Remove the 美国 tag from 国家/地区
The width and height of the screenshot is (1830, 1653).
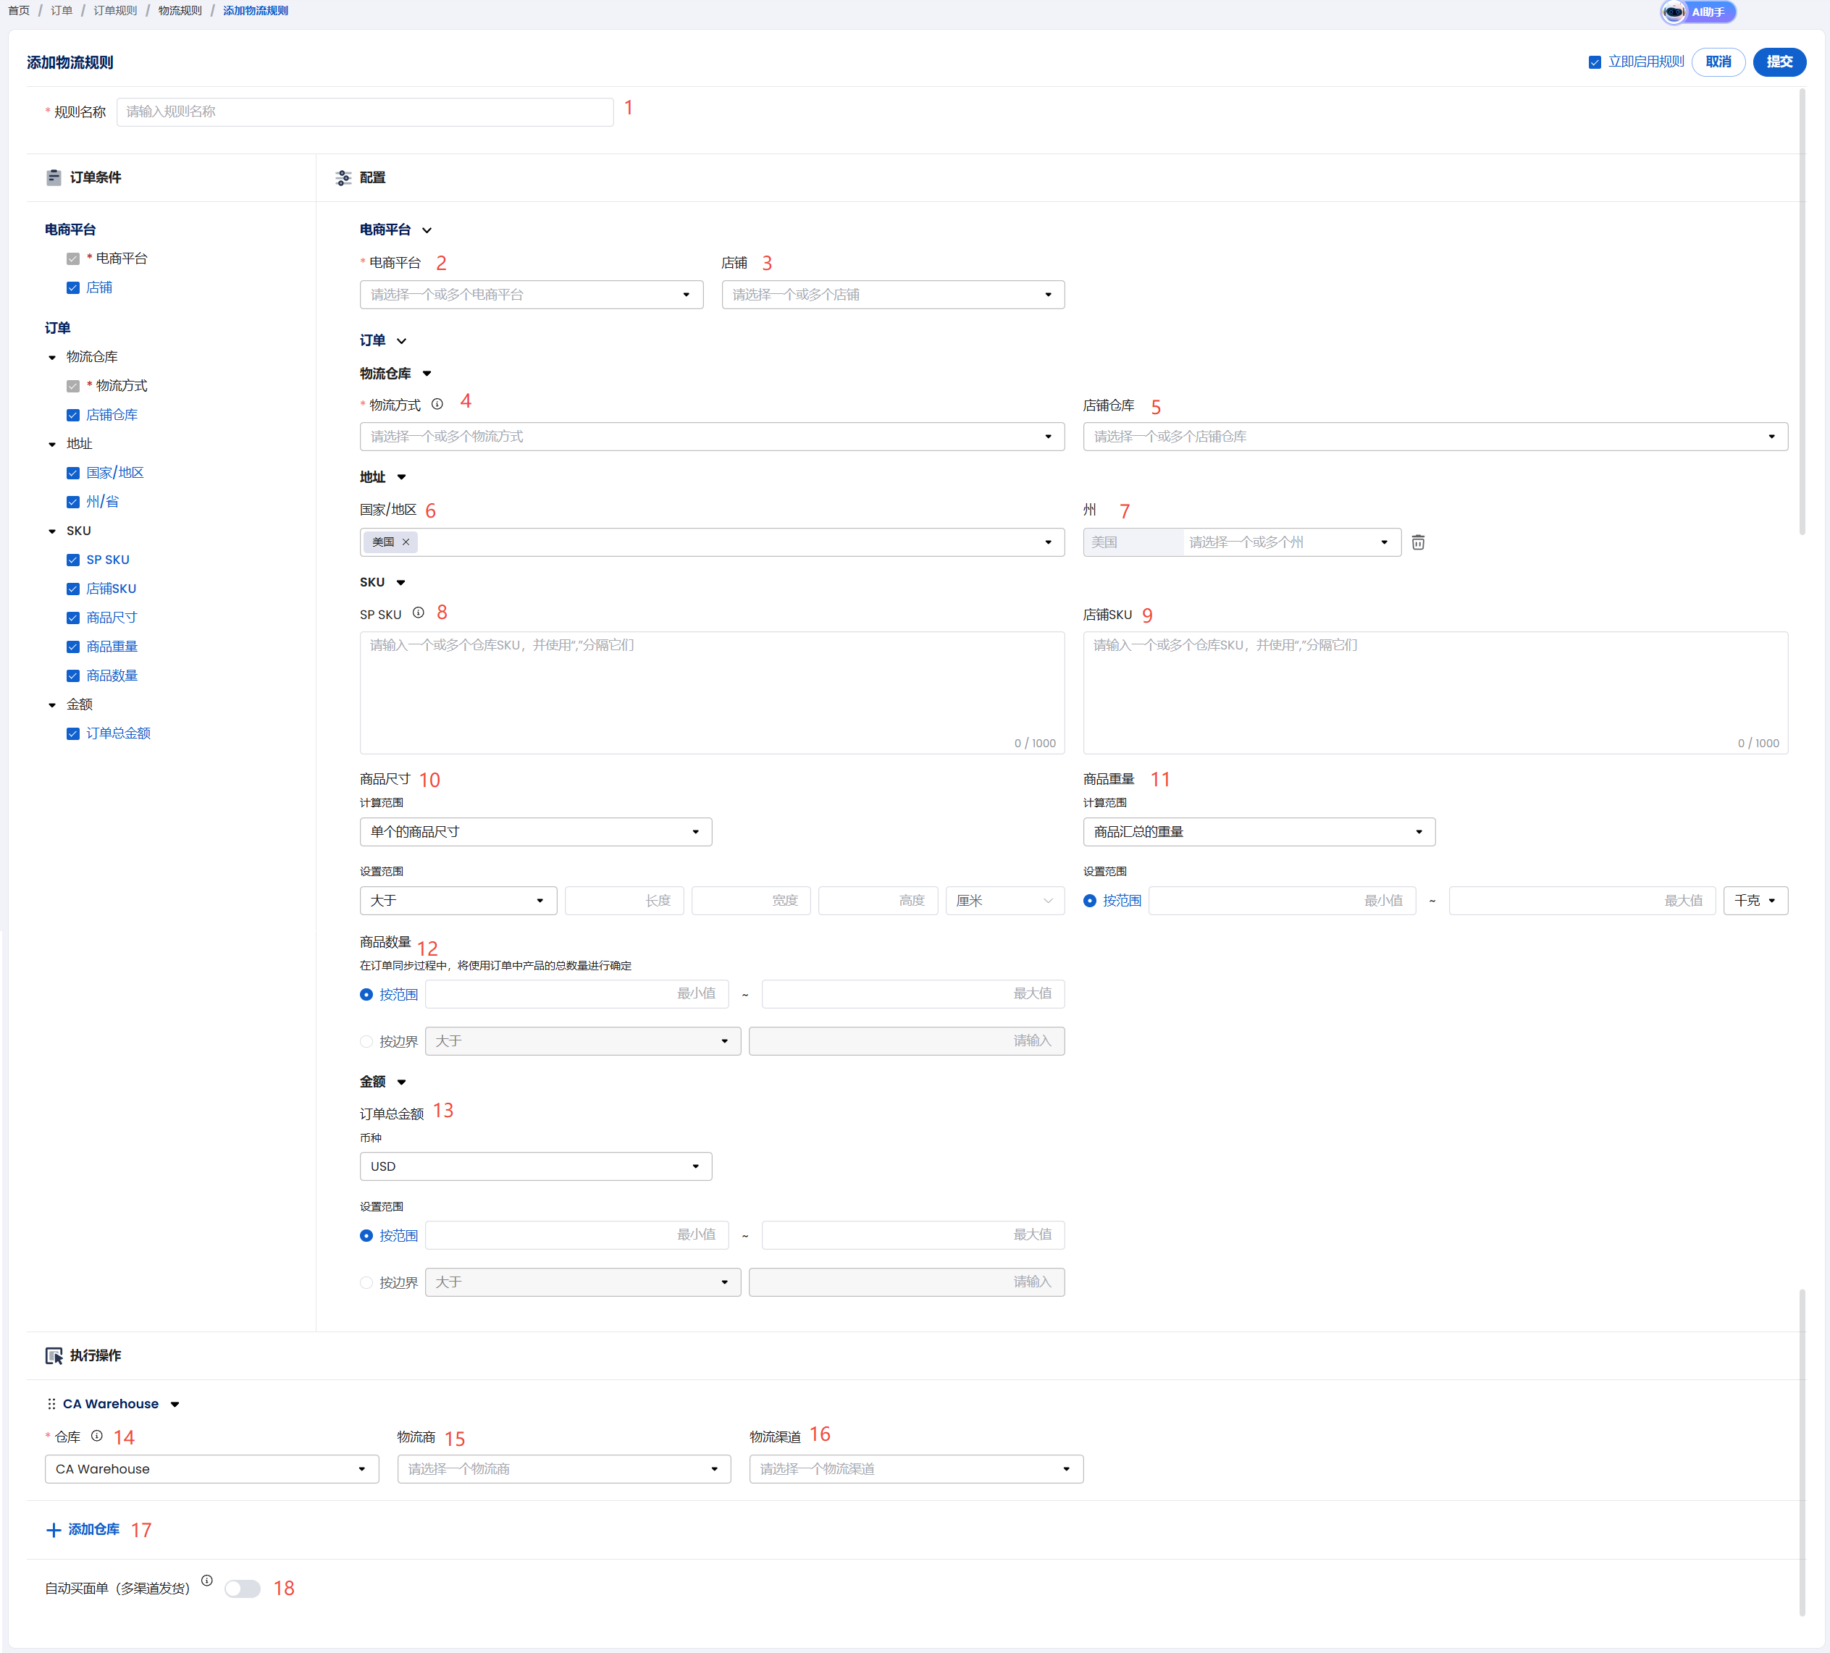point(406,542)
